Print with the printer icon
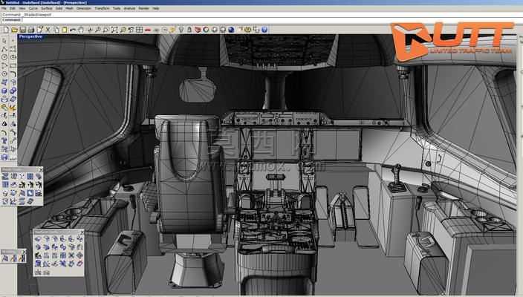The image size is (523, 297). tap(30, 30)
